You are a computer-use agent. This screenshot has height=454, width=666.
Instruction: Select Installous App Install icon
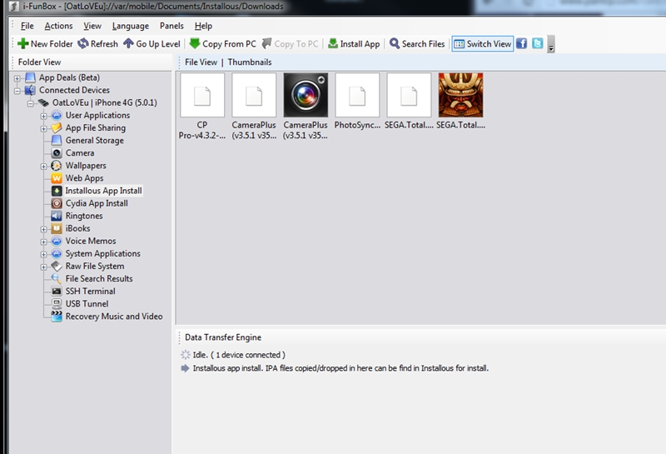[57, 191]
